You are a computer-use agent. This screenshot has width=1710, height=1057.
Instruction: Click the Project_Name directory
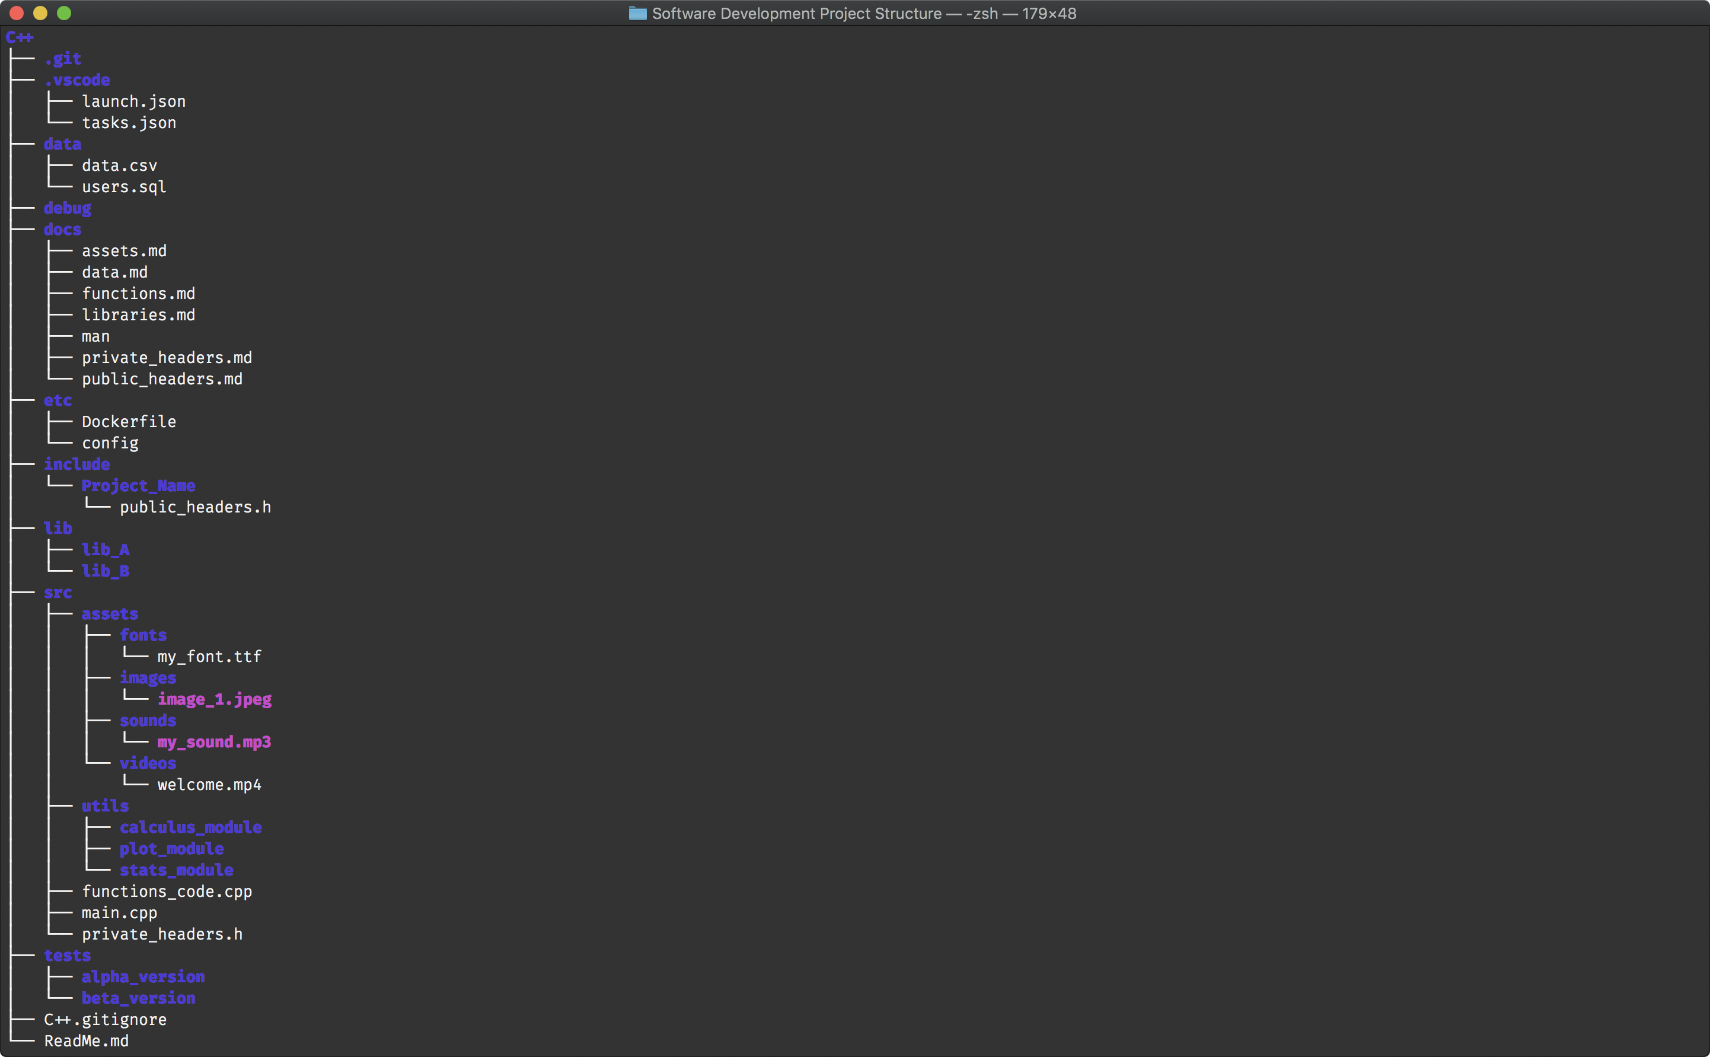(138, 486)
